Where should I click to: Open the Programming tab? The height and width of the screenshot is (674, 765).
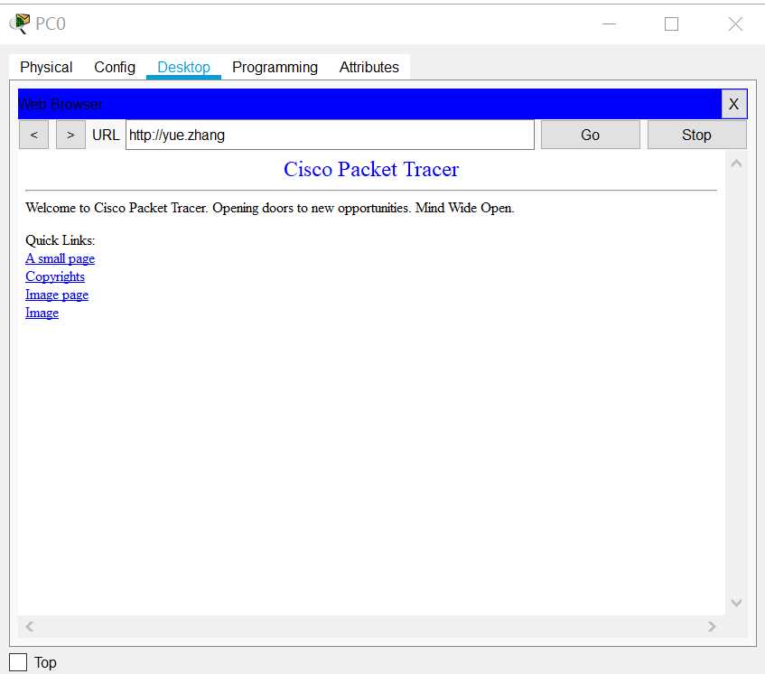click(x=275, y=67)
